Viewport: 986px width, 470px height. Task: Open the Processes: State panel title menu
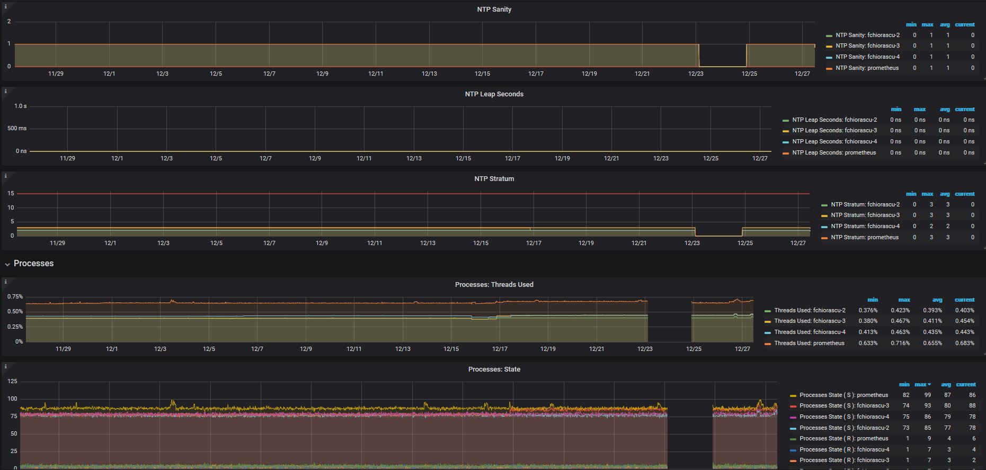494,369
